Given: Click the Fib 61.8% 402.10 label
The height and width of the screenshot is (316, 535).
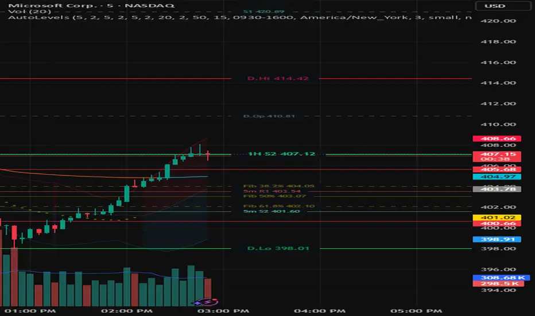Looking at the screenshot, I should 279,206.
